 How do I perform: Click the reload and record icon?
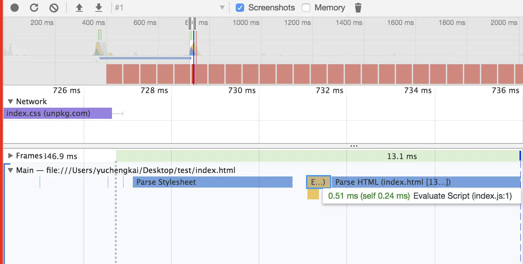click(x=34, y=8)
